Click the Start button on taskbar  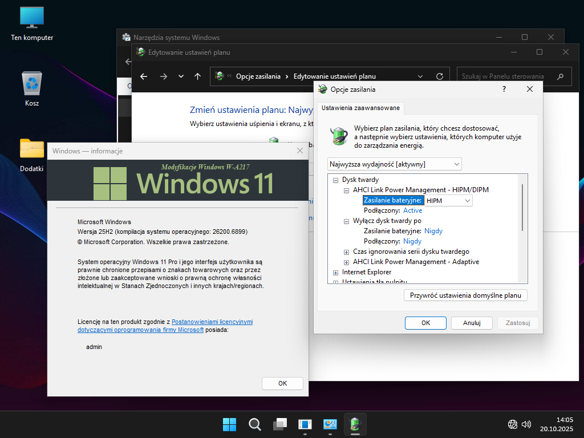tap(229, 424)
